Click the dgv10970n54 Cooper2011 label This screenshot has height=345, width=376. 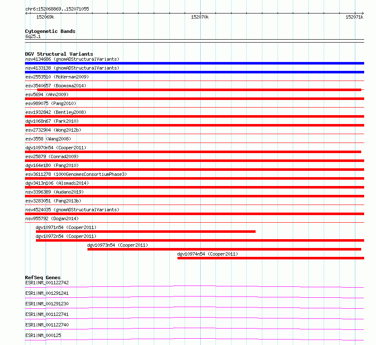click(56, 148)
